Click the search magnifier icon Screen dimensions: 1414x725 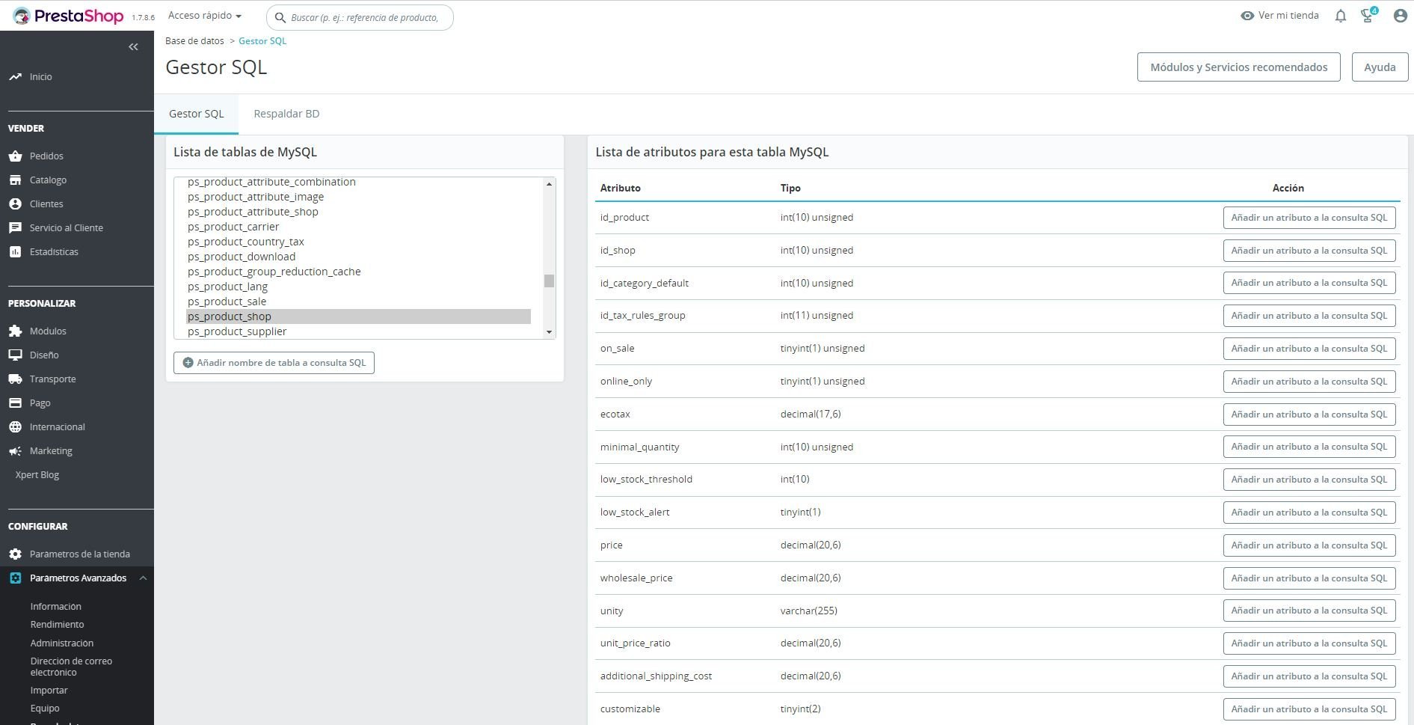[x=280, y=17]
